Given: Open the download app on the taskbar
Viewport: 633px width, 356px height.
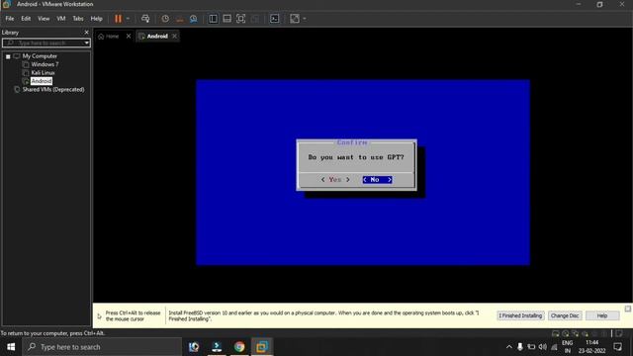Looking at the screenshot, I should tap(217, 347).
